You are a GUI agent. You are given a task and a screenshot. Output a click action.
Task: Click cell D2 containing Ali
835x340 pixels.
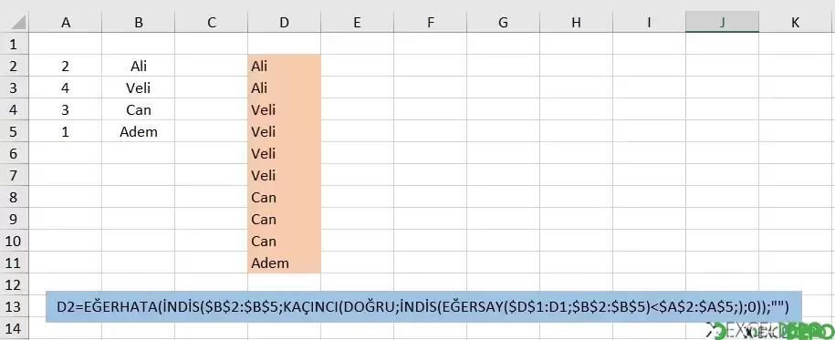(285, 66)
